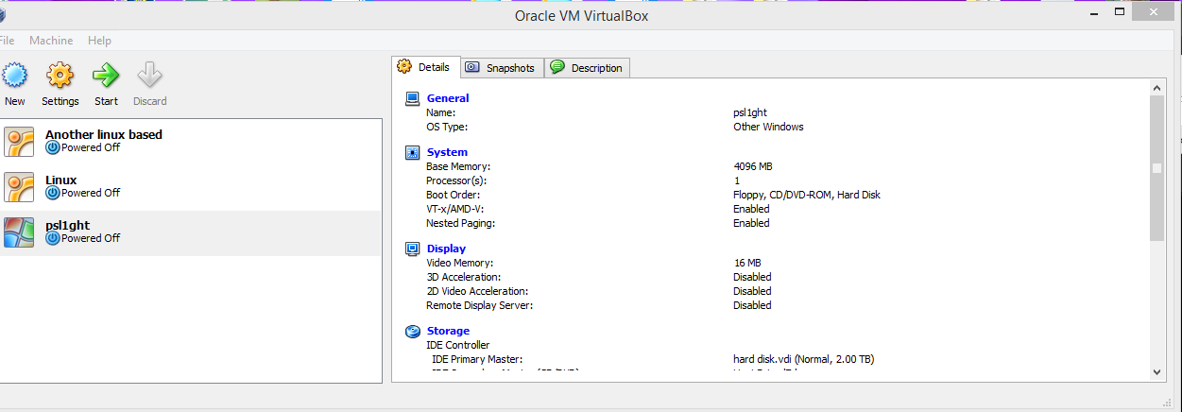The width and height of the screenshot is (1182, 412).
Task: Select the 'Linux' VM entry name
Action: coord(61,180)
